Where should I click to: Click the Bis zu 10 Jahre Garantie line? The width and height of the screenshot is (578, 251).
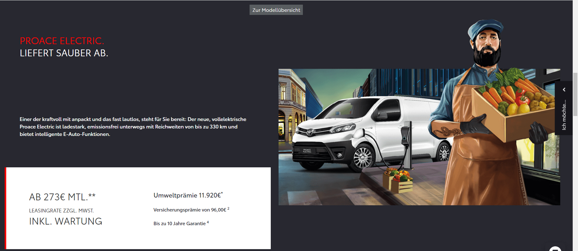[x=181, y=223]
